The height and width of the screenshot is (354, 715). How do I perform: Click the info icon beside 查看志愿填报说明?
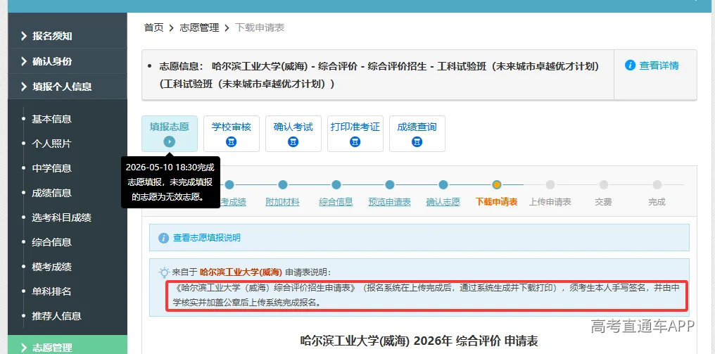coord(164,238)
